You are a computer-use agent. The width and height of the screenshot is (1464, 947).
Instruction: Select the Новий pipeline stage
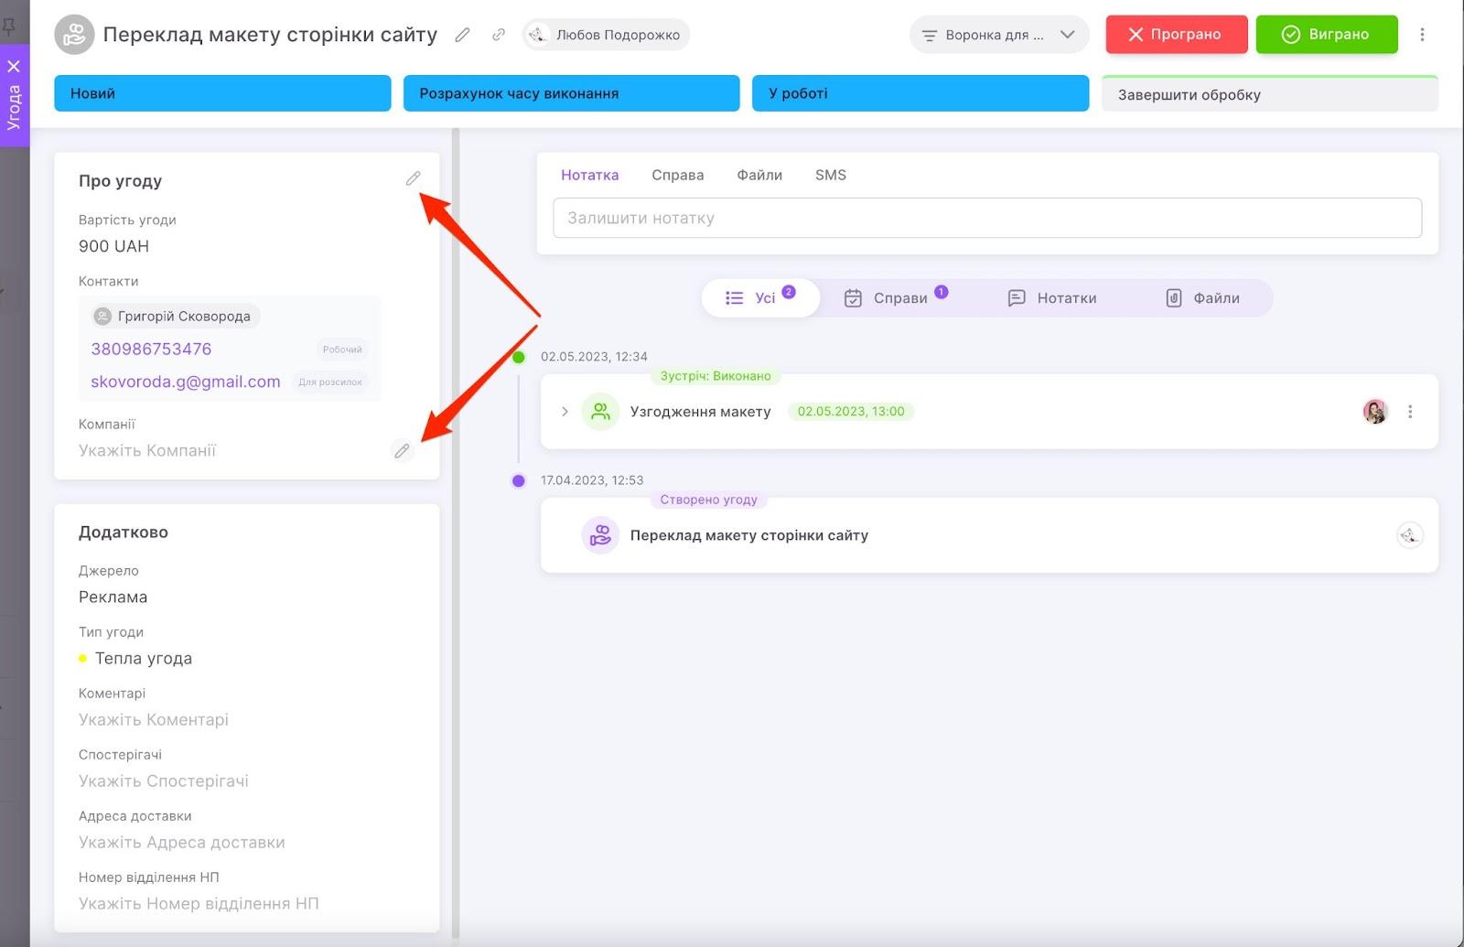coord(222,93)
